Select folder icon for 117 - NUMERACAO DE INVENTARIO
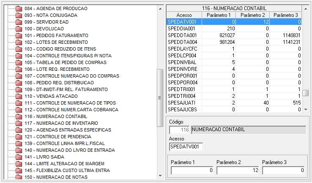312x183 pixels. coord(19,123)
